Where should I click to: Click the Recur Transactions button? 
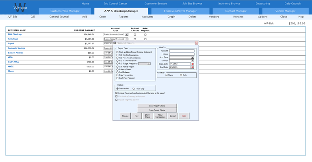[x=160, y=116]
